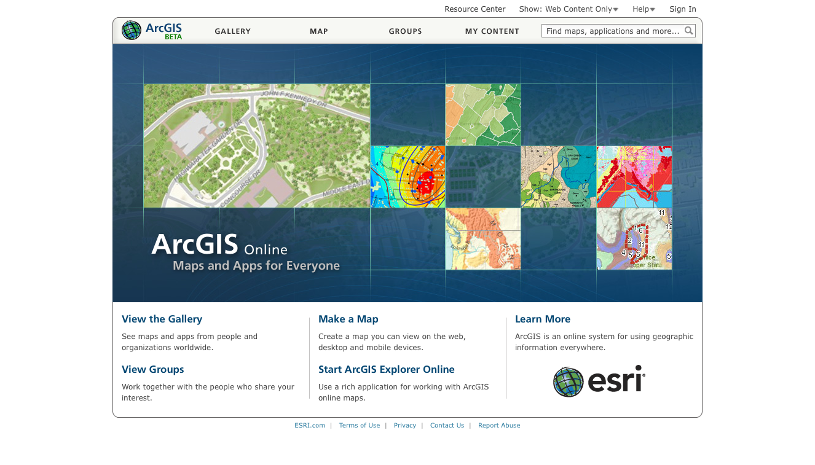815x465 pixels.
Task: Open the red and pink flood map thumbnail
Action: click(634, 177)
